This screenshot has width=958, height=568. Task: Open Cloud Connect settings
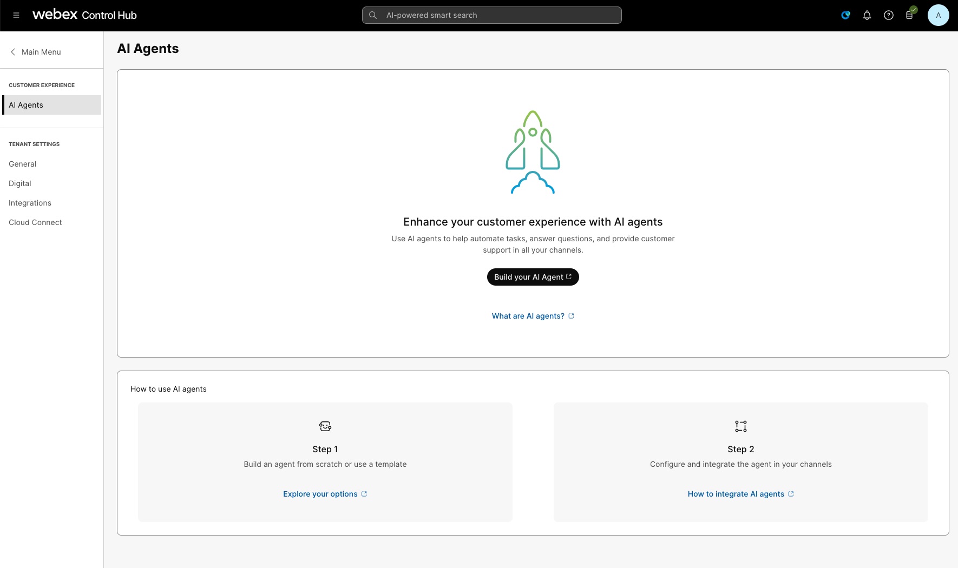(x=35, y=222)
